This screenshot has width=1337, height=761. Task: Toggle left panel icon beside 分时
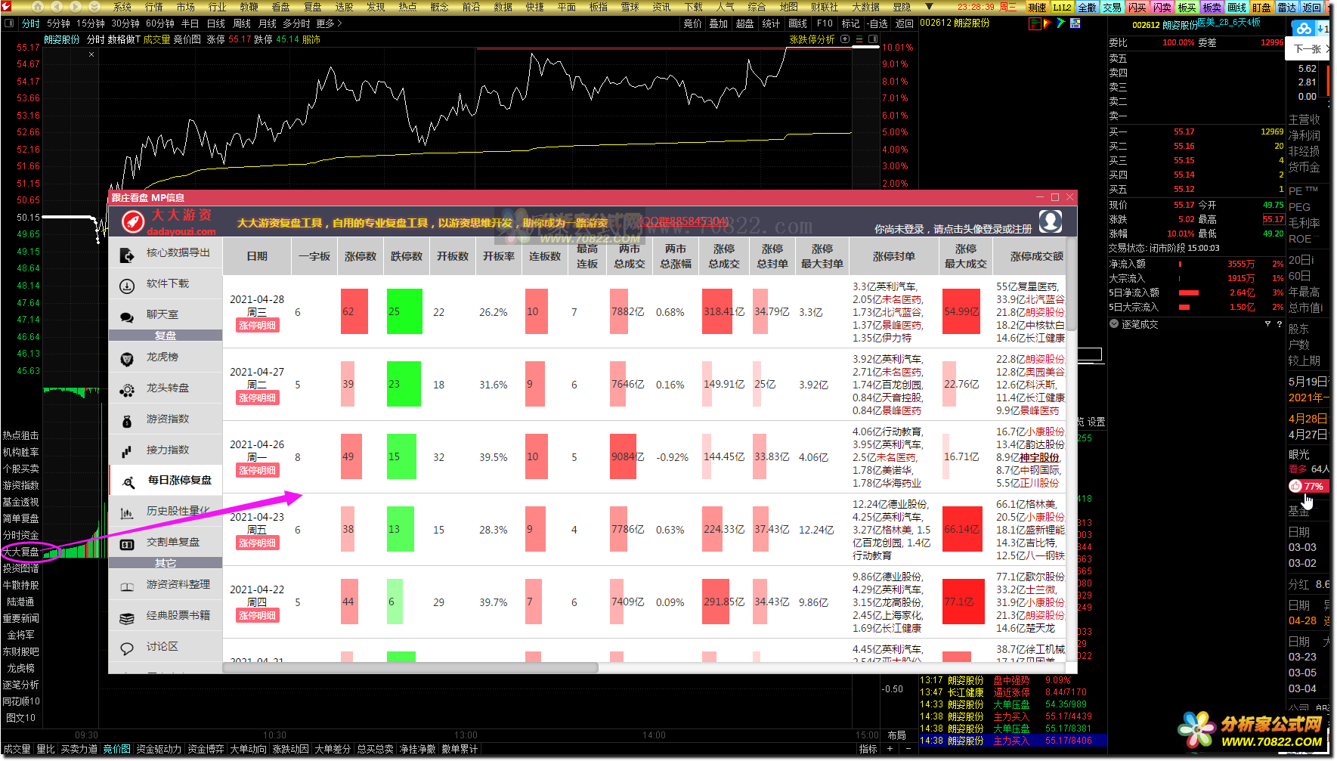pos(9,23)
